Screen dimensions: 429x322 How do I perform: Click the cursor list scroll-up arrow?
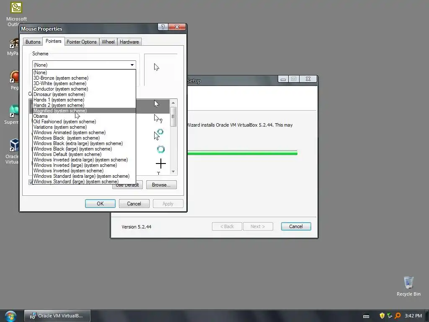click(173, 103)
